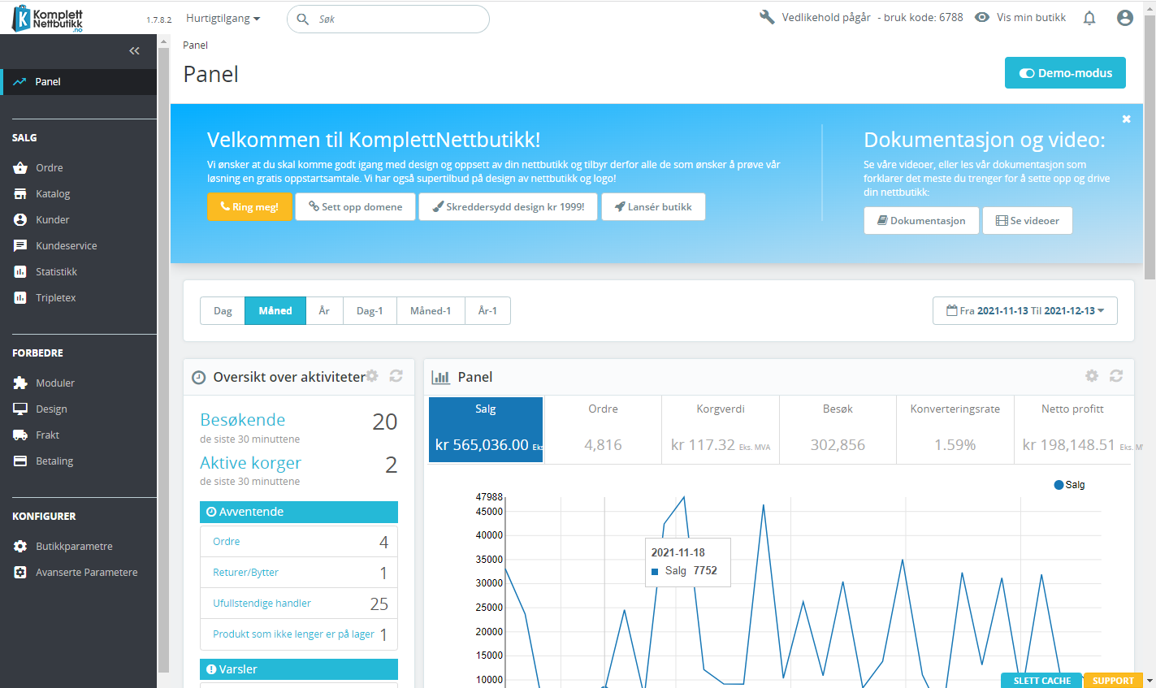1156x688 pixels.
Task: Open the user profile avatar icon
Action: (x=1125, y=18)
